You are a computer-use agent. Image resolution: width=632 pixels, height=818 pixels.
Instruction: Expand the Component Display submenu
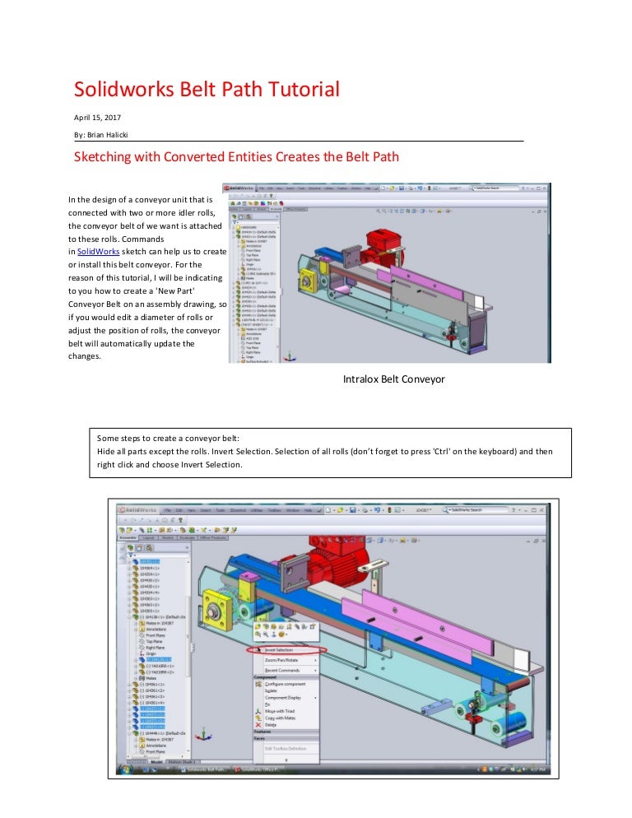point(286,697)
